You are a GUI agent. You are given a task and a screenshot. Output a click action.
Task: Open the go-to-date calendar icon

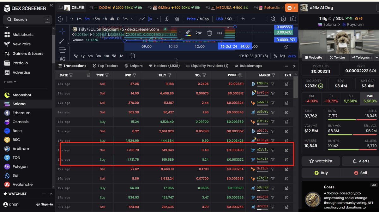[132, 56]
